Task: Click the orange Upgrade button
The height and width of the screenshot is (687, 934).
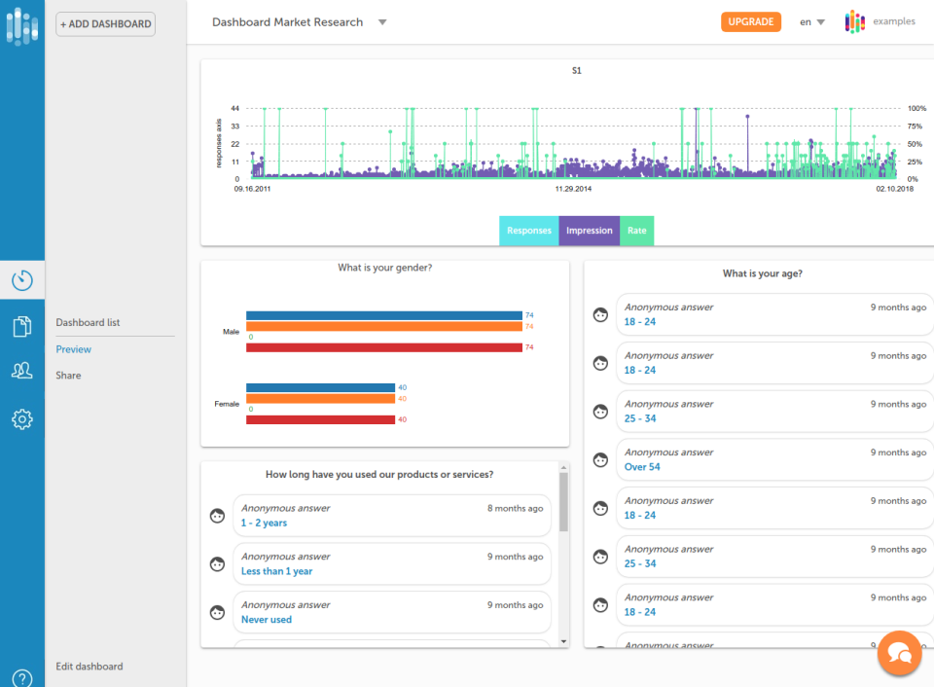Action: pos(750,22)
